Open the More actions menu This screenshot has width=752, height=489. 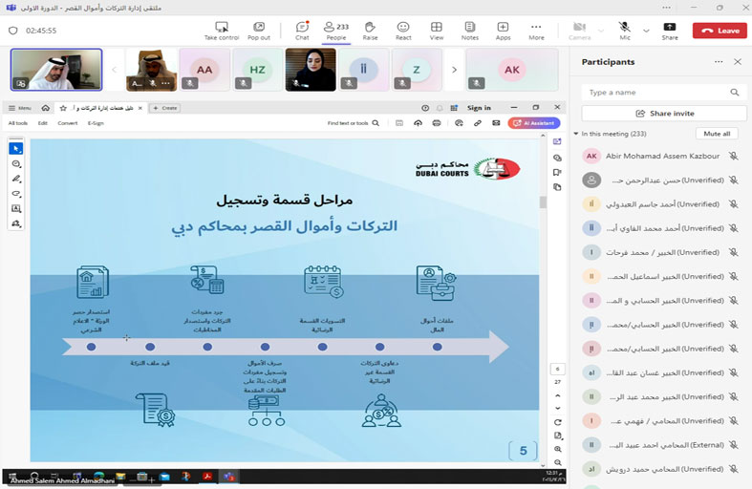click(x=536, y=29)
